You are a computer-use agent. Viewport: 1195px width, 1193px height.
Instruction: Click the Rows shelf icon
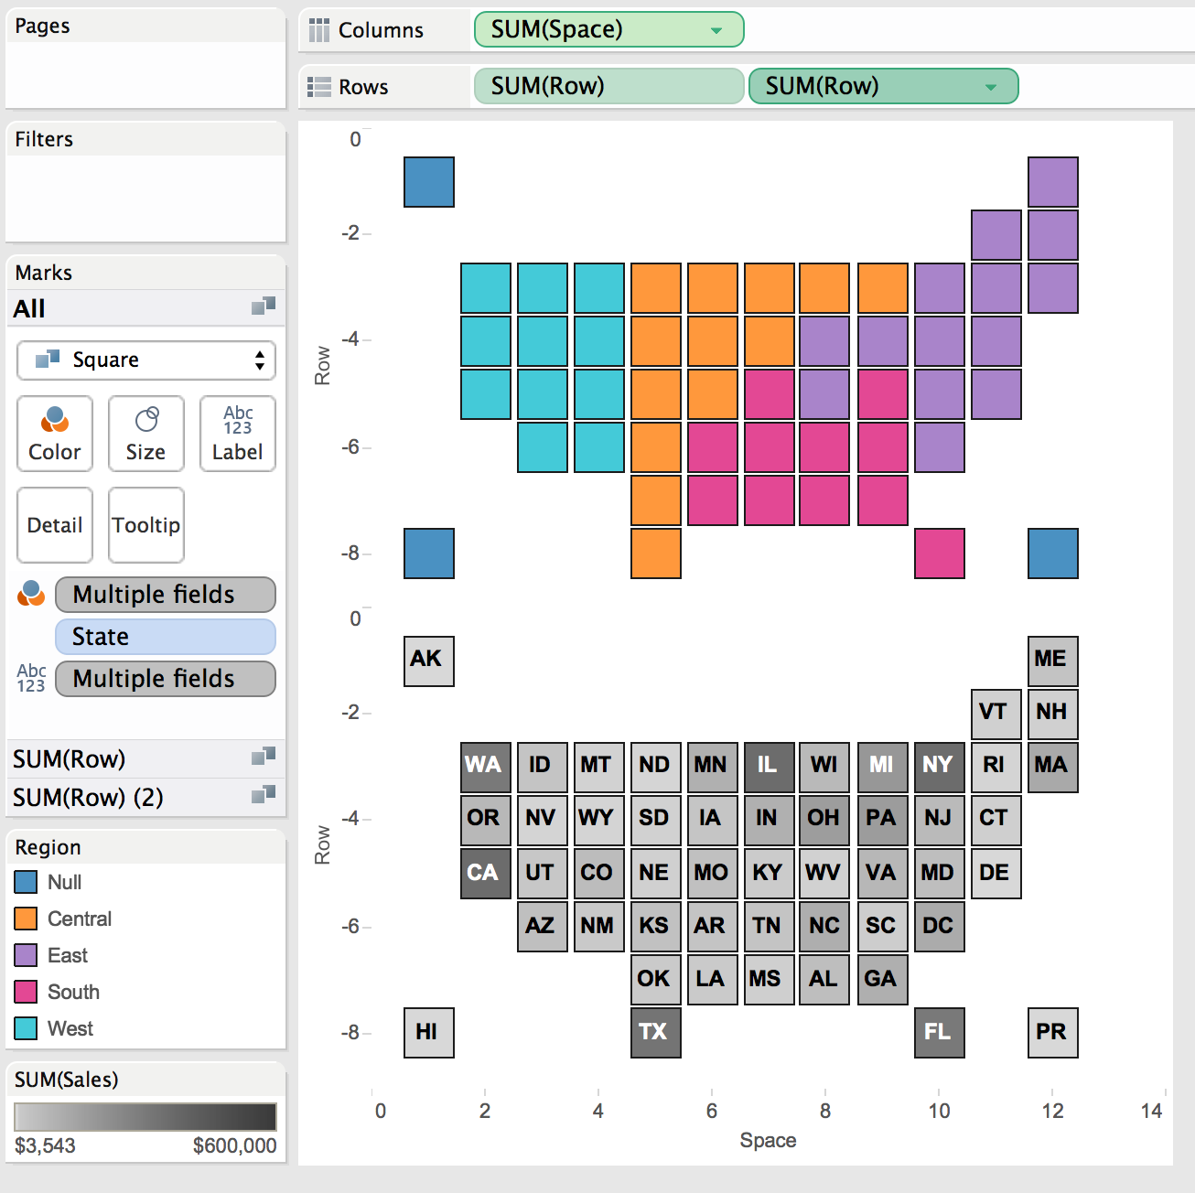(x=319, y=86)
